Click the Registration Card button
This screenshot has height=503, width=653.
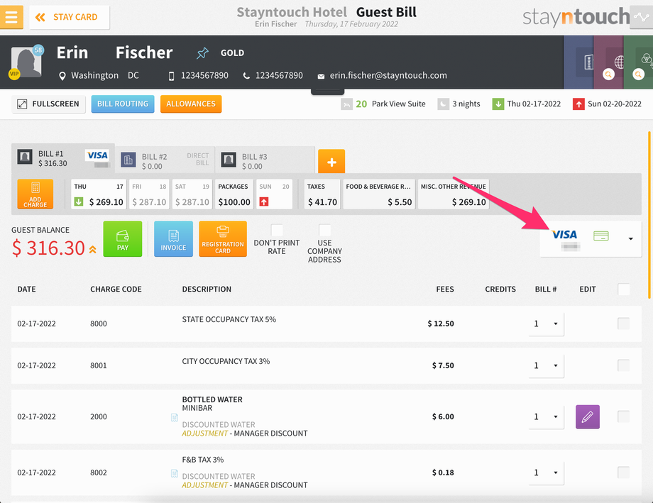tap(223, 239)
